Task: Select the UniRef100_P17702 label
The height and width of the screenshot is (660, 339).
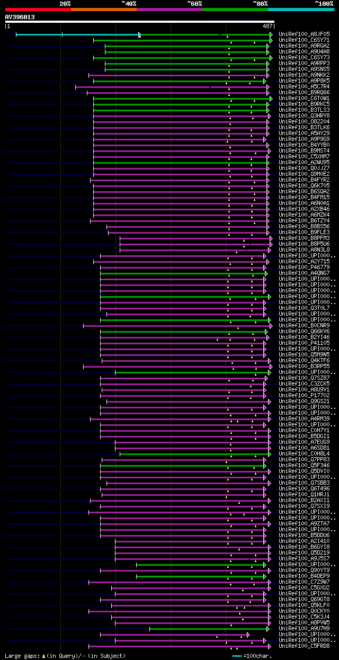Action: (x=305, y=396)
